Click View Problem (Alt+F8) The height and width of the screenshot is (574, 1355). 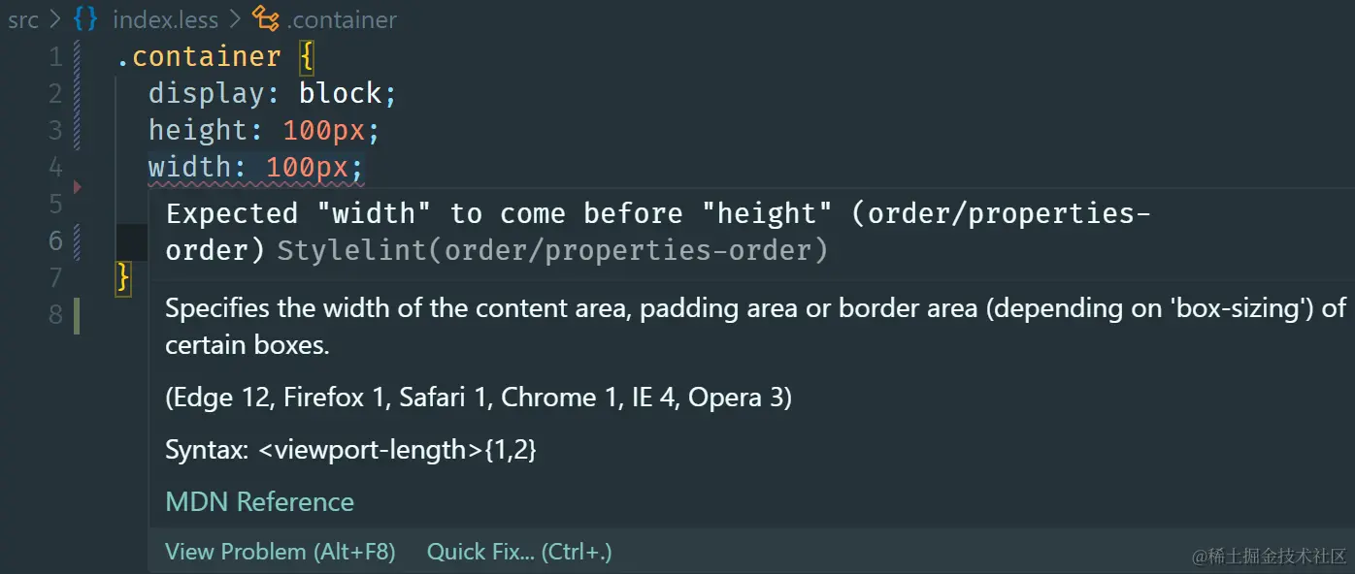point(280,552)
